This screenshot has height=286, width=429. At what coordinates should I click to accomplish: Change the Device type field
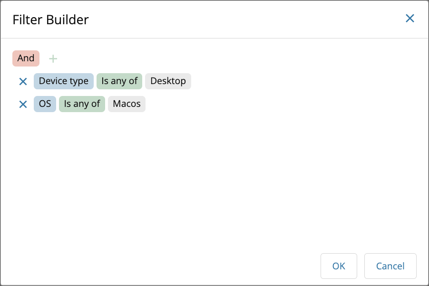coord(63,81)
